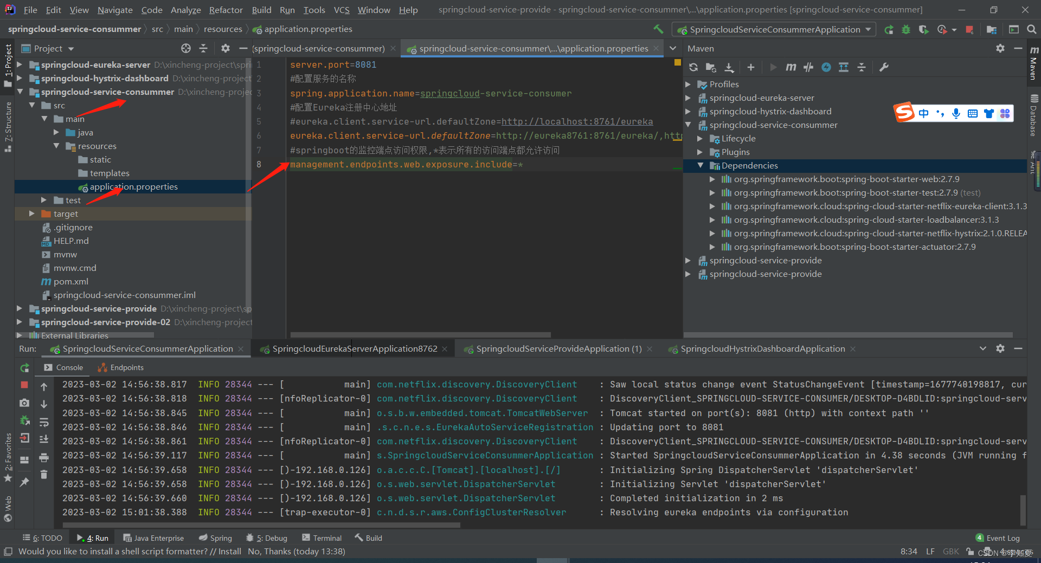The height and width of the screenshot is (563, 1041).
Task: Download Maven sources and documentation
Action: point(729,67)
